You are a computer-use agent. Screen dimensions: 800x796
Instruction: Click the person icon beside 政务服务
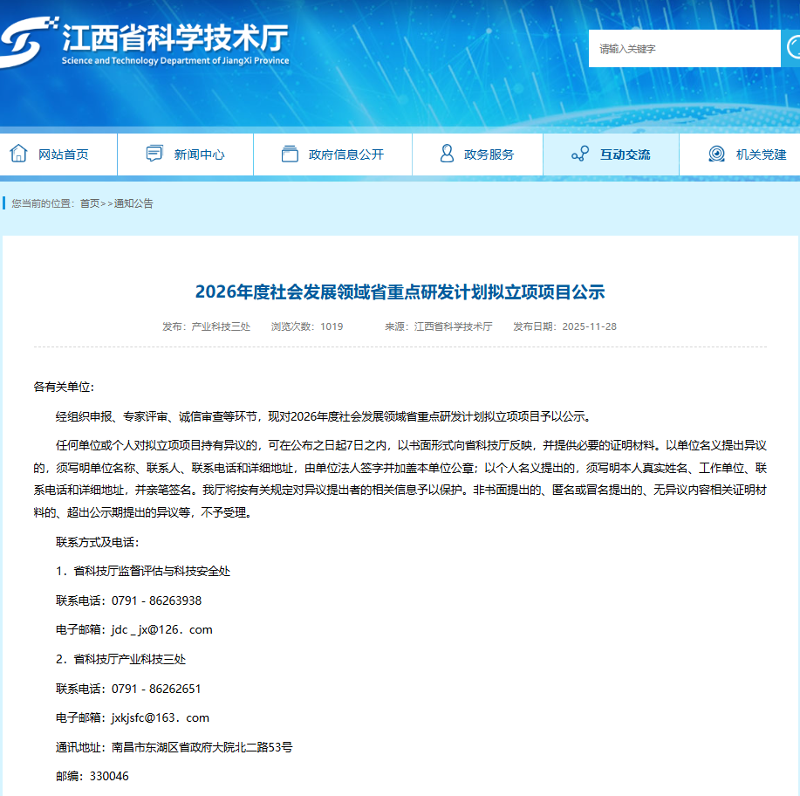[447, 154]
